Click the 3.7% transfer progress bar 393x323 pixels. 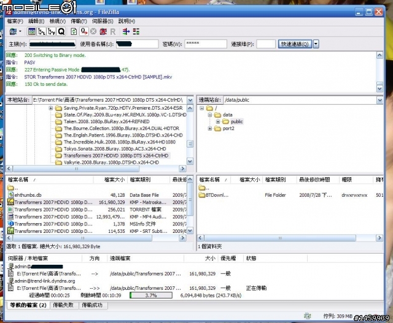click(151, 295)
